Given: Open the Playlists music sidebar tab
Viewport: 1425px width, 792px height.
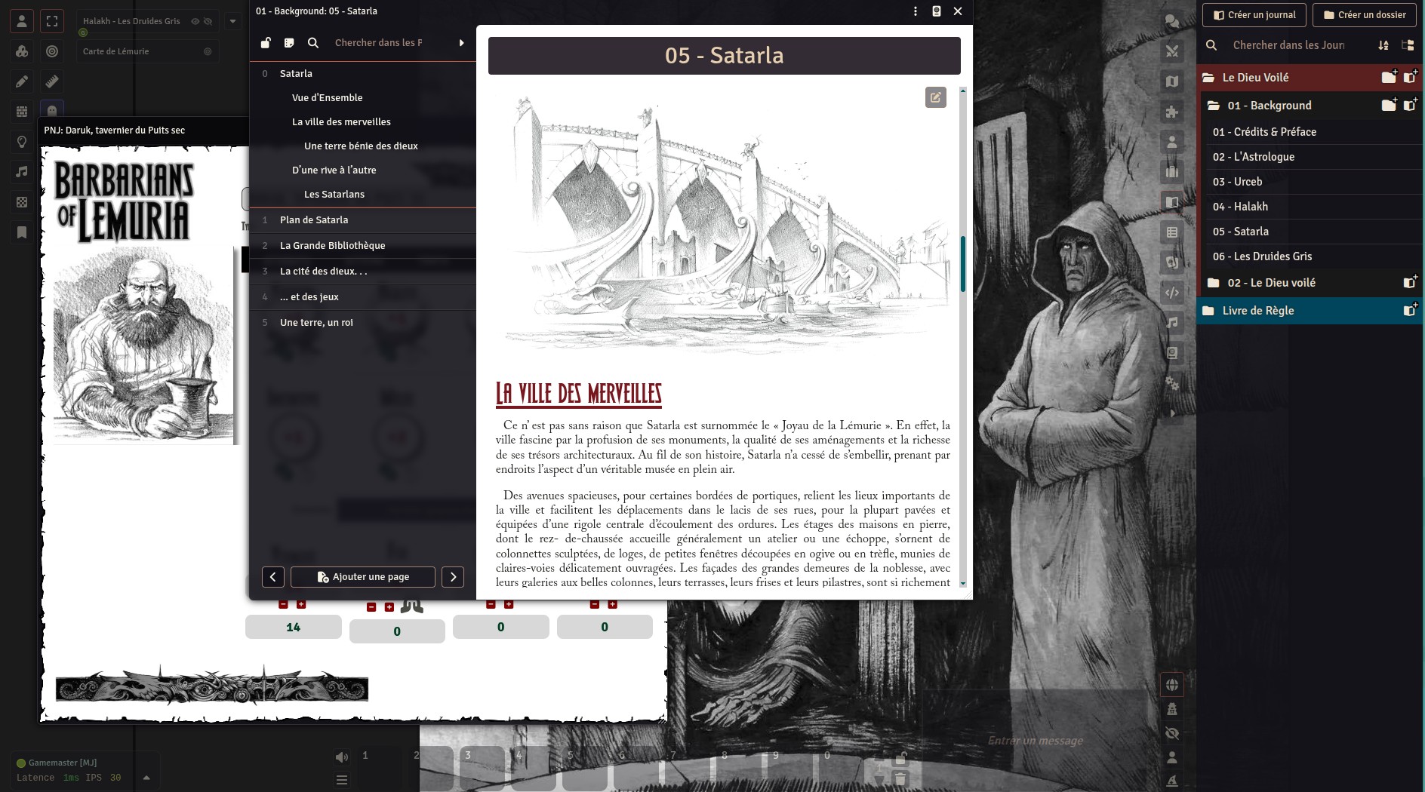Looking at the screenshot, I should (1172, 323).
